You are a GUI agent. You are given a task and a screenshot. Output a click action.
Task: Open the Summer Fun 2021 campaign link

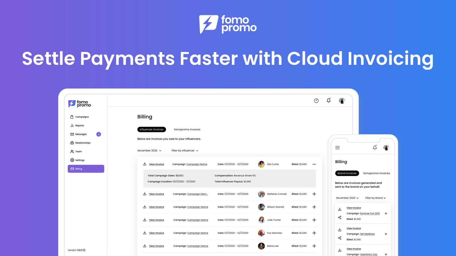coord(370,213)
